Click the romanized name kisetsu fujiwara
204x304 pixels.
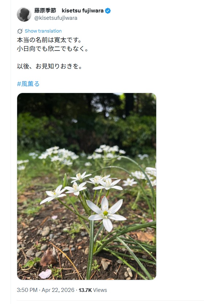click(82, 11)
